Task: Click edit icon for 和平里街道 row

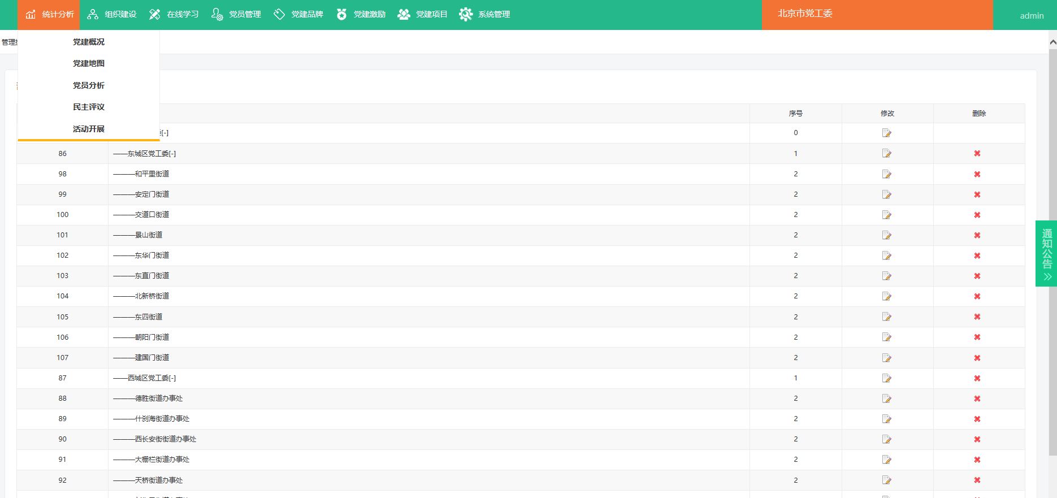Action: click(886, 174)
